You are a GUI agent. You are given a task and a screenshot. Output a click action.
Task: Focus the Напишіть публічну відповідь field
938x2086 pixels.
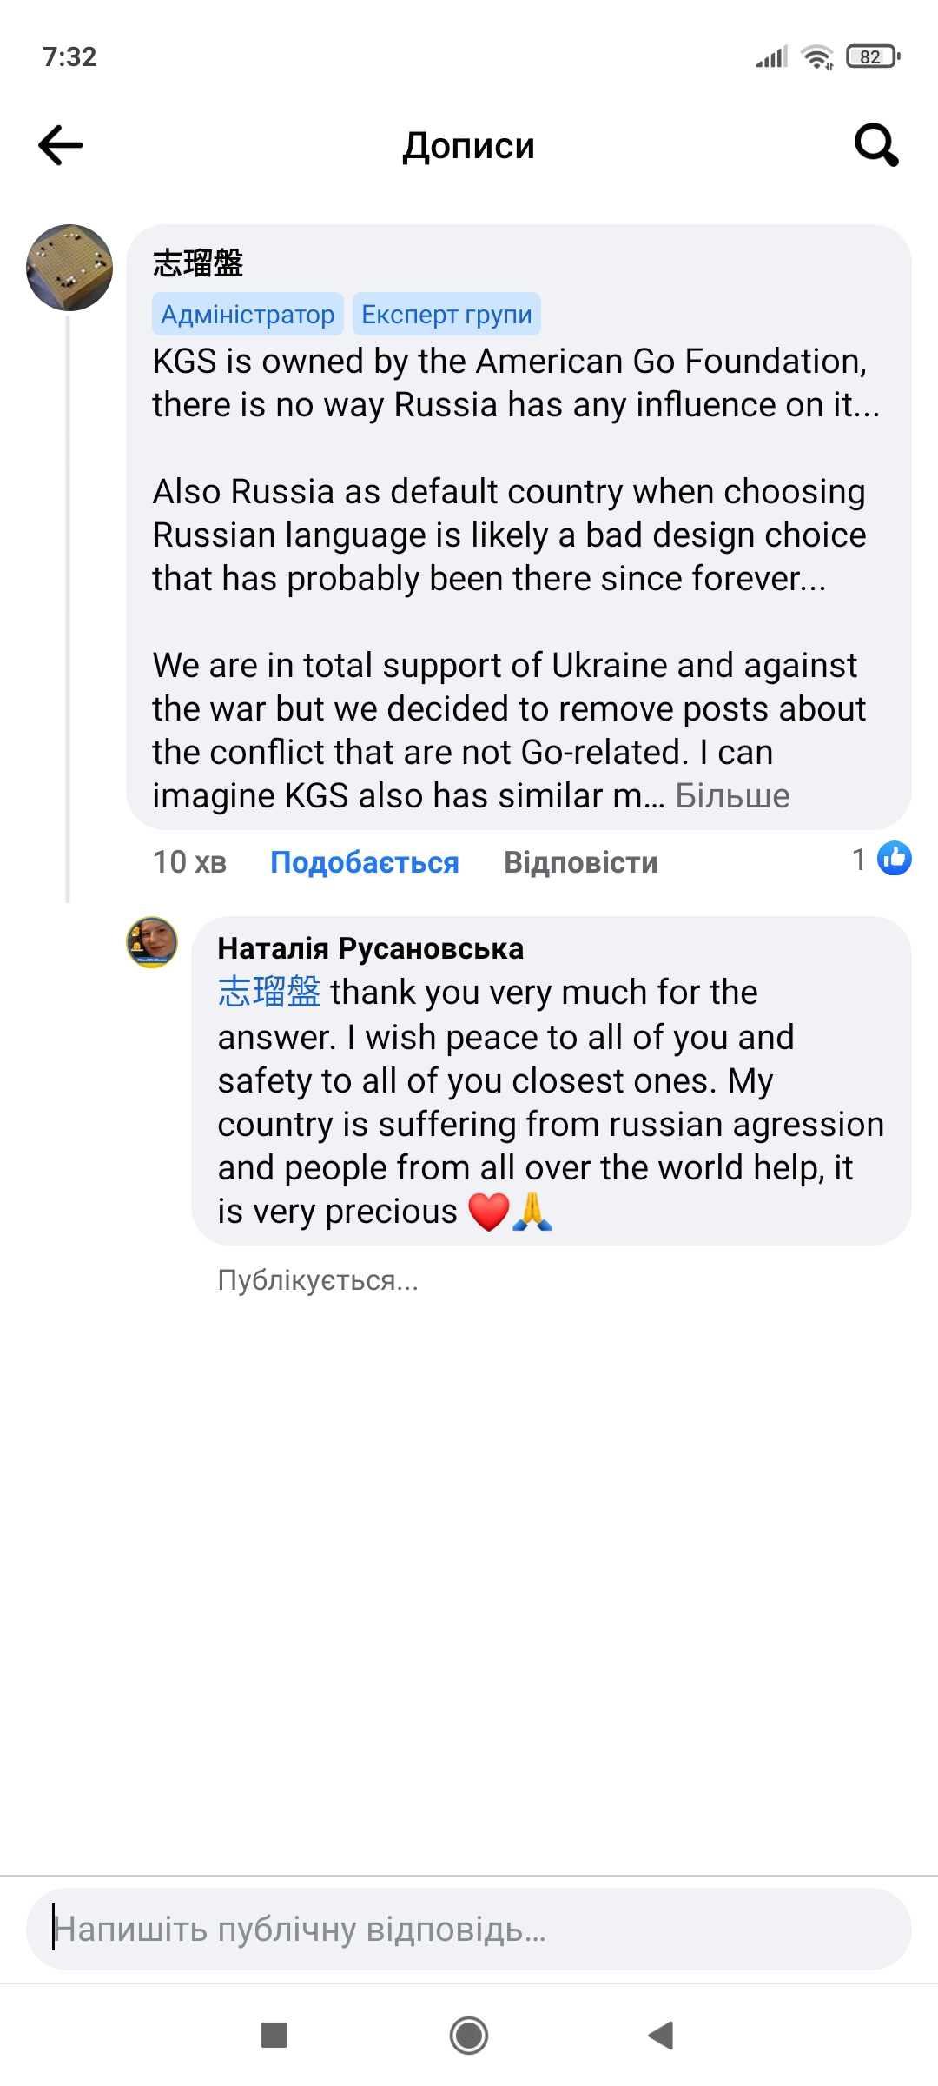(469, 1929)
